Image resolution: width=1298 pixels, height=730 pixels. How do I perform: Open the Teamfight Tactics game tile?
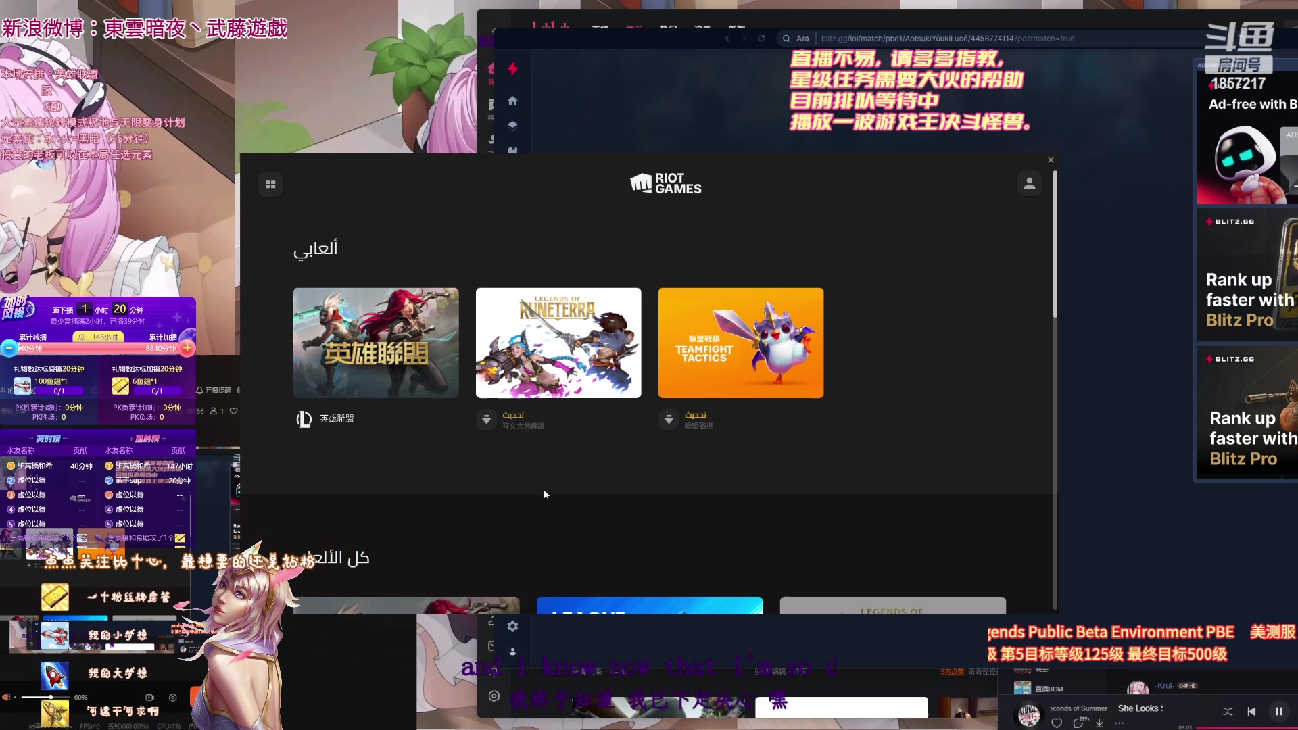741,343
